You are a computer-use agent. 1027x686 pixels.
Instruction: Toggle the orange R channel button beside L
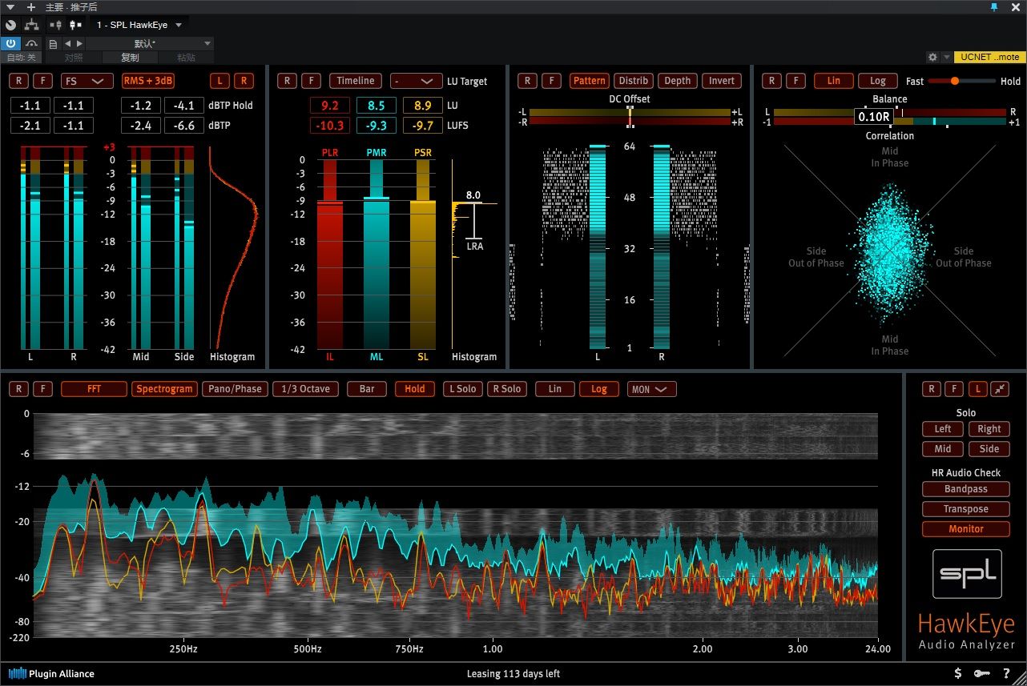[244, 81]
